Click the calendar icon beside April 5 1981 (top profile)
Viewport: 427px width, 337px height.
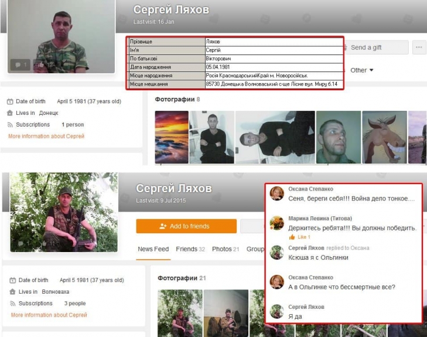10,101
